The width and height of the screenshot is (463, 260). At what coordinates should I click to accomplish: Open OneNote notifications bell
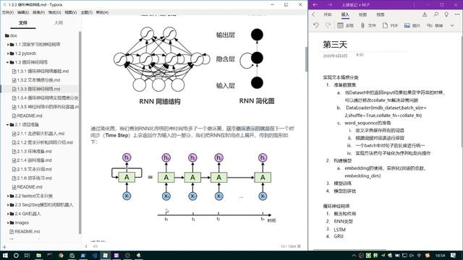click(425, 14)
